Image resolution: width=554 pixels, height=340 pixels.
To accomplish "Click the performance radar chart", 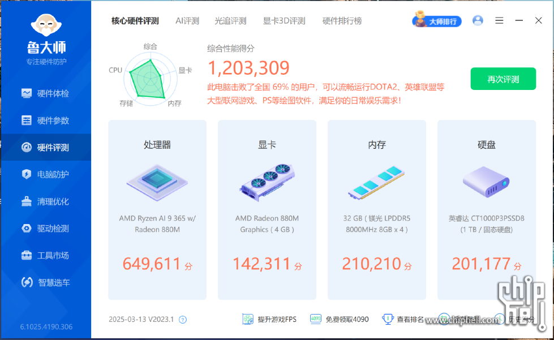I will (x=150, y=79).
